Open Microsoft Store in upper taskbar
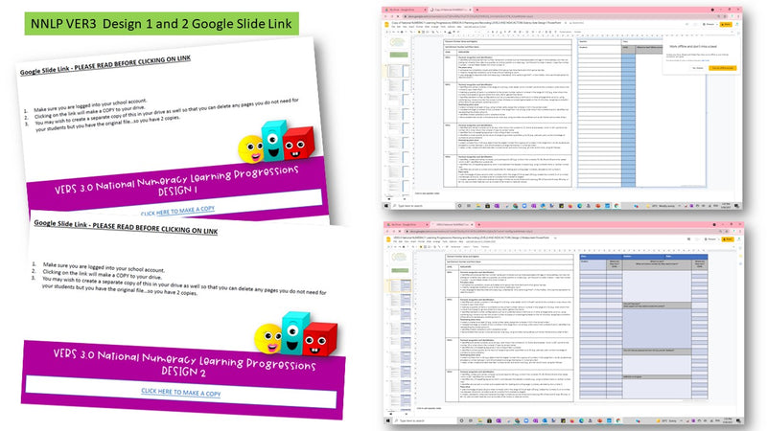This screenshot has height=431, width=767. 487,206
